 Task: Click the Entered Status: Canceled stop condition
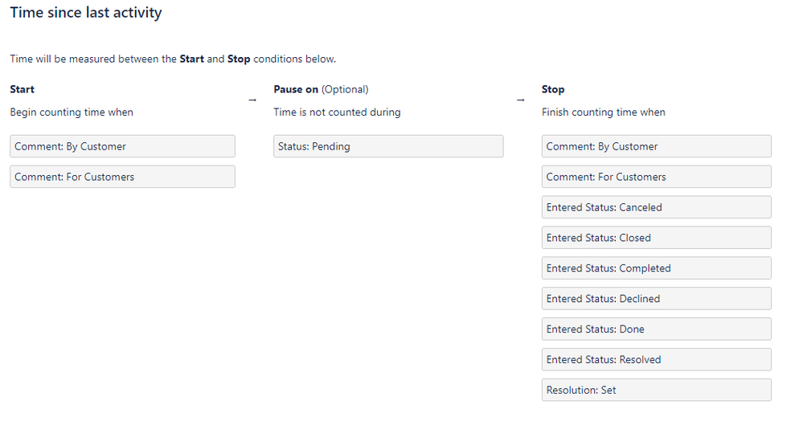[x=657, y=207]
